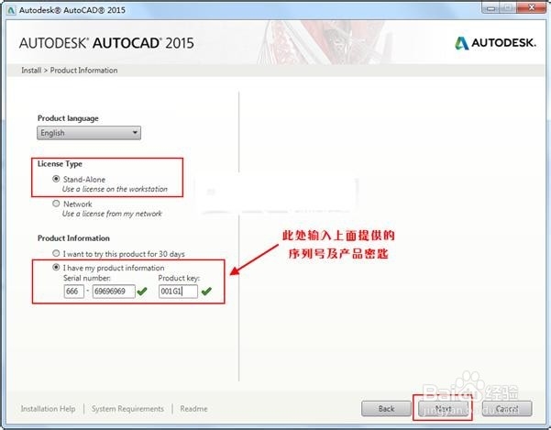Click the serial number 69696969 field
The height and width of the screenshot is (430, 551).
[x=114, y=292]
